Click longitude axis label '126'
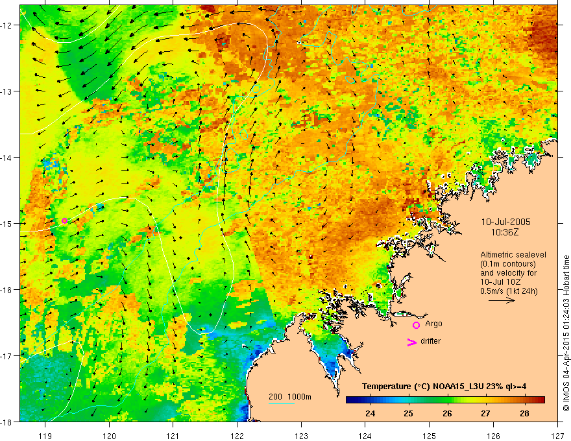 [x=493, y=436]
